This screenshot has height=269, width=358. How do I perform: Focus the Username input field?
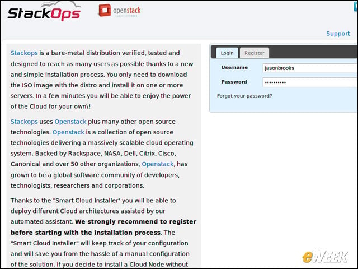coord(310,68)
